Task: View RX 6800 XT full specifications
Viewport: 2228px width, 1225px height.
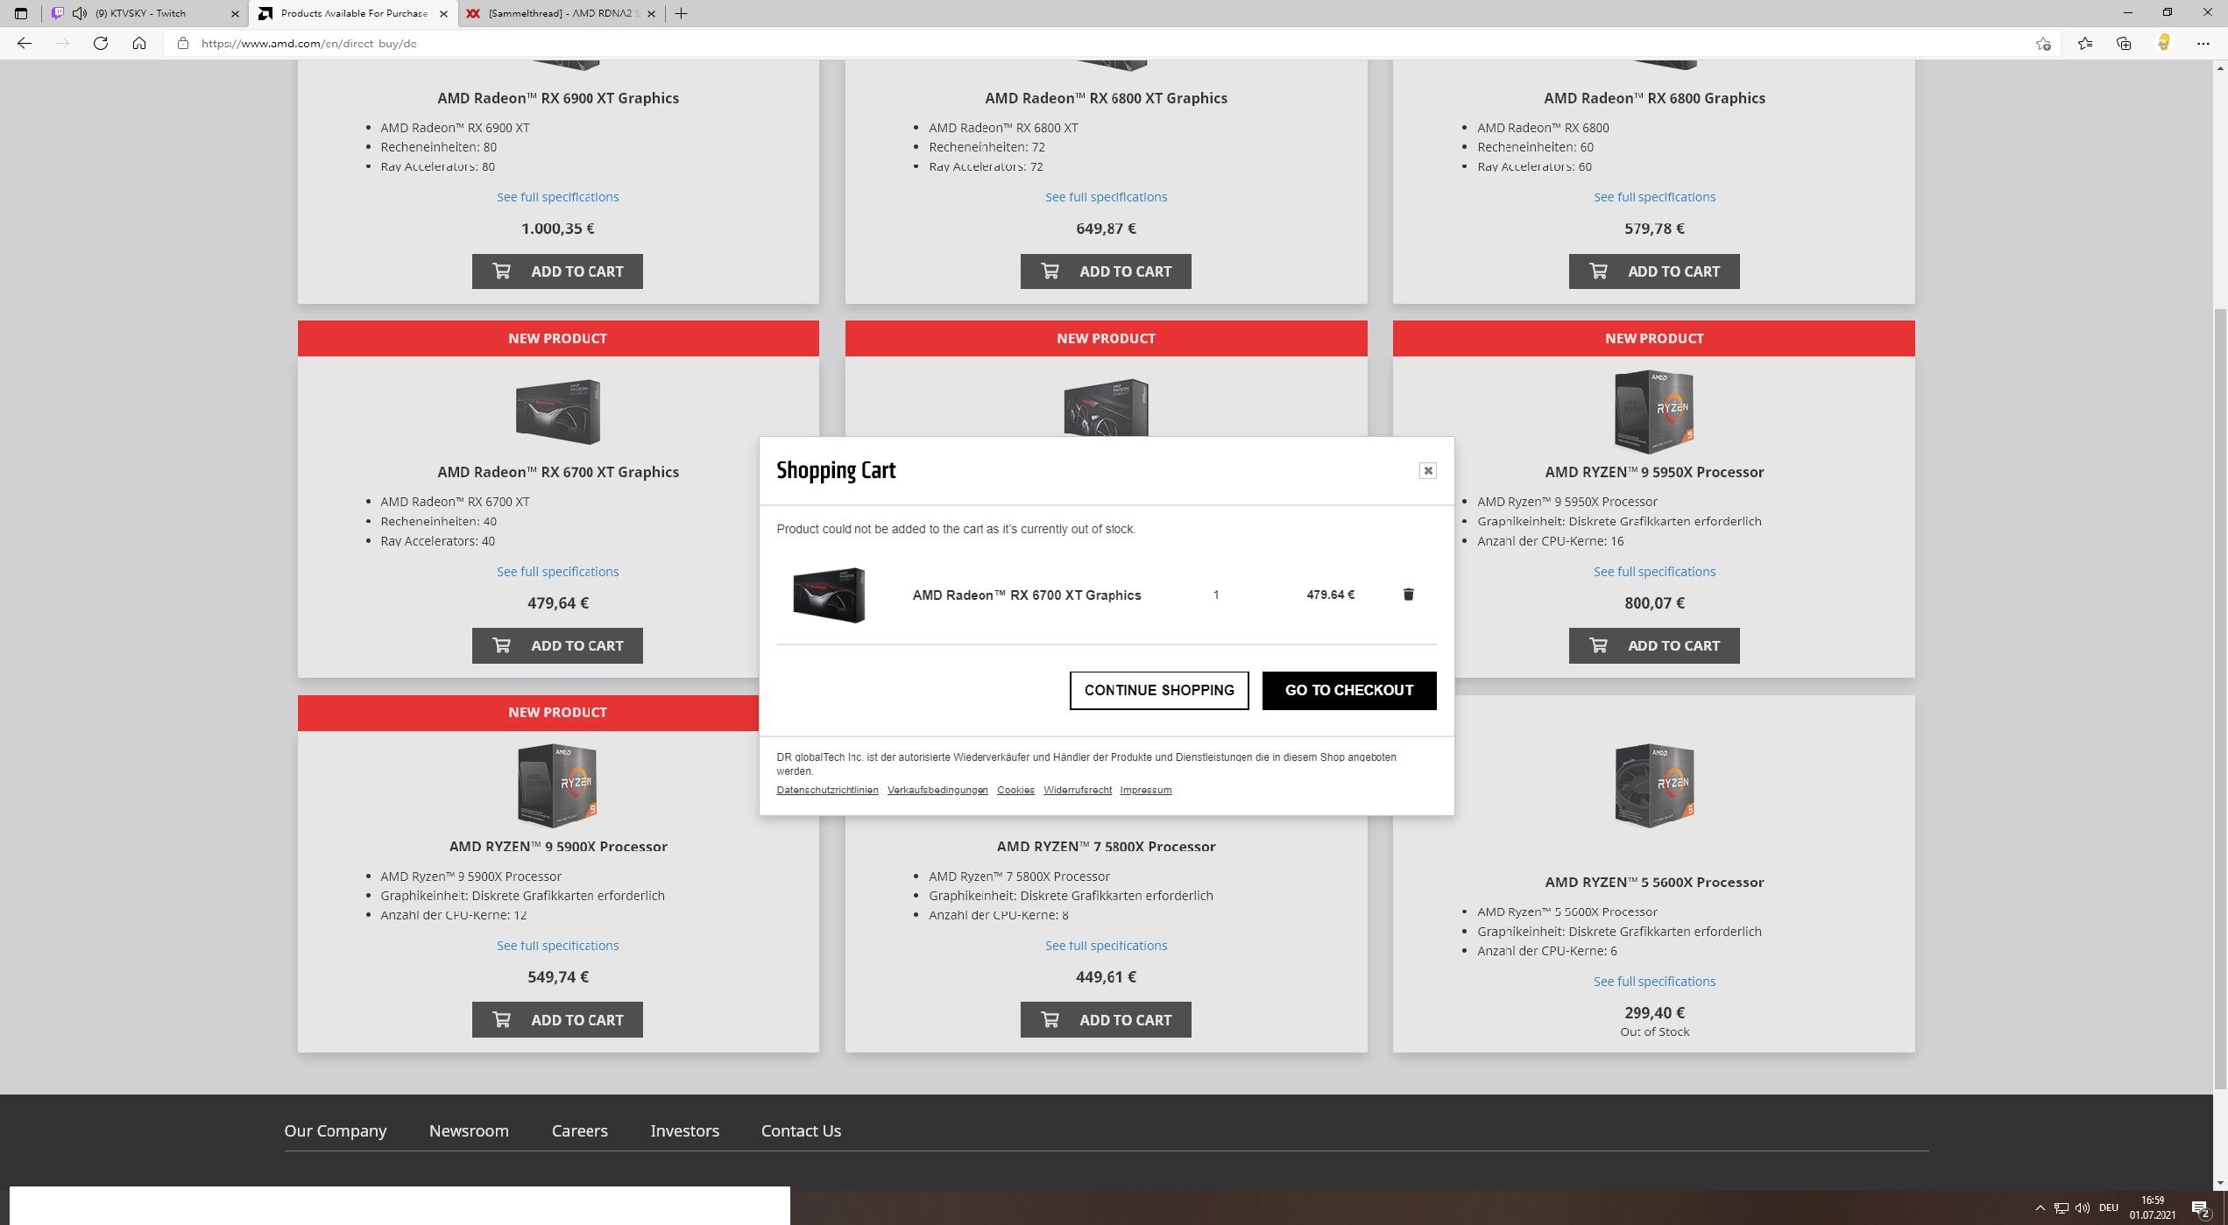Action: point(1106,197)
